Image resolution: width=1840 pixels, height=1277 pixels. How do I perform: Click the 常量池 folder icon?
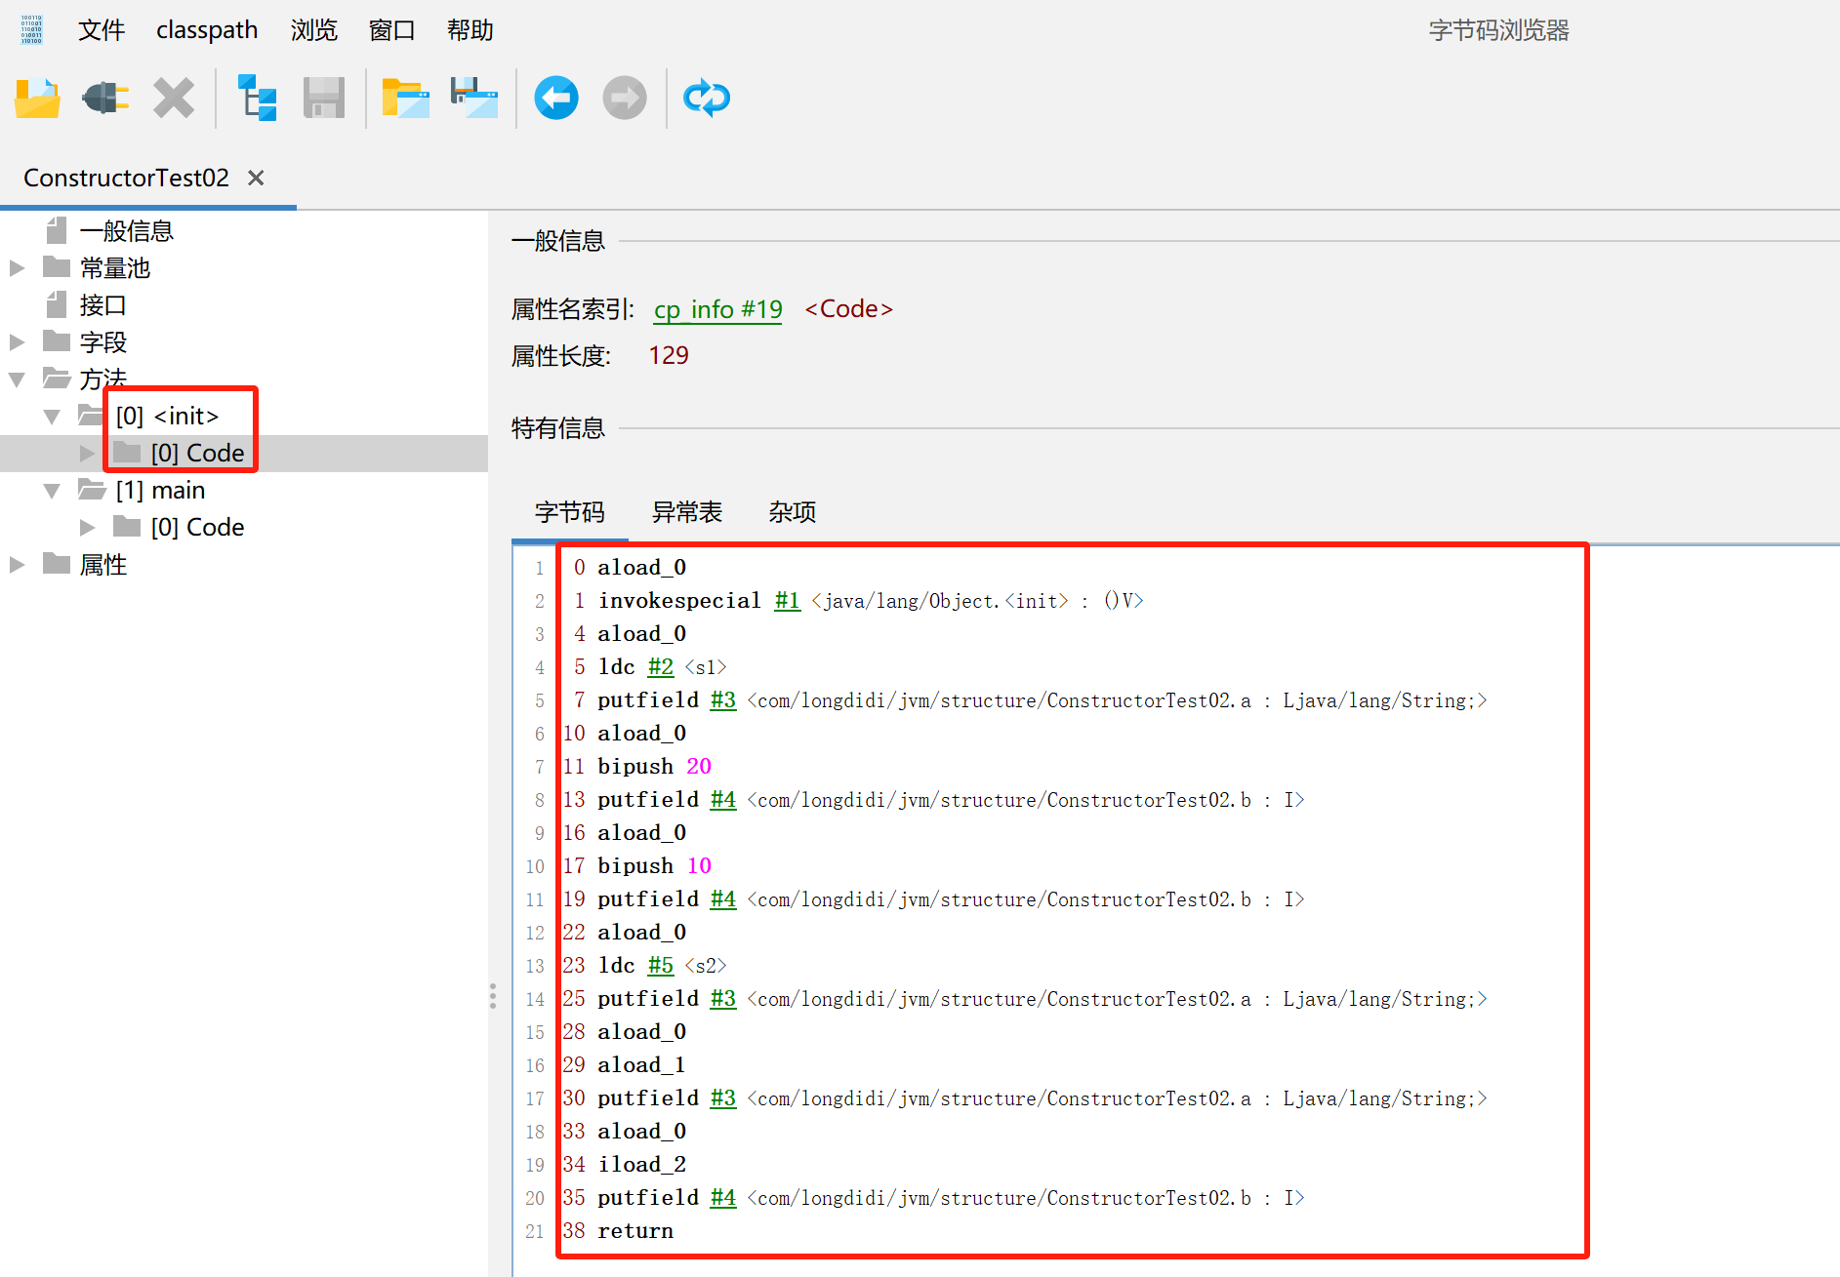pos(57,267)
